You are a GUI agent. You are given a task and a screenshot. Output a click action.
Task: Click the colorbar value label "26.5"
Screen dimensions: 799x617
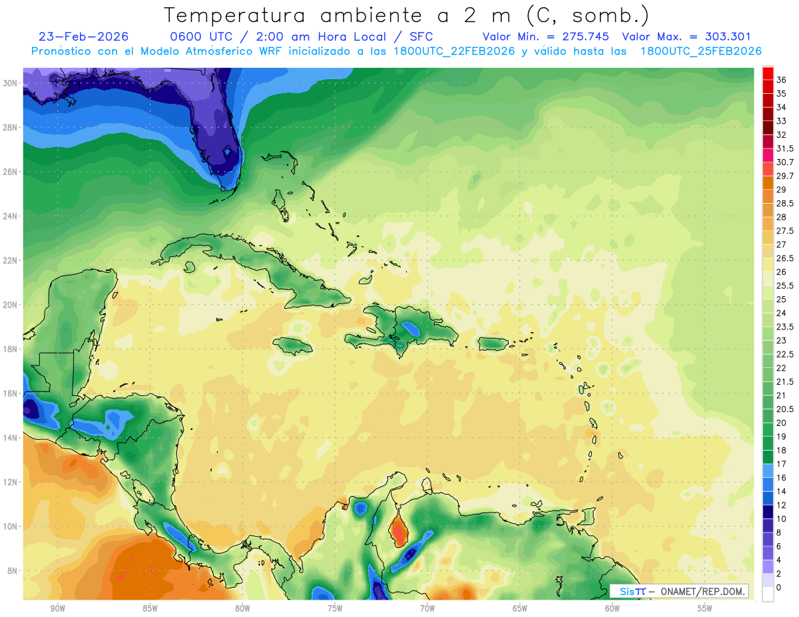click(785, 258)
